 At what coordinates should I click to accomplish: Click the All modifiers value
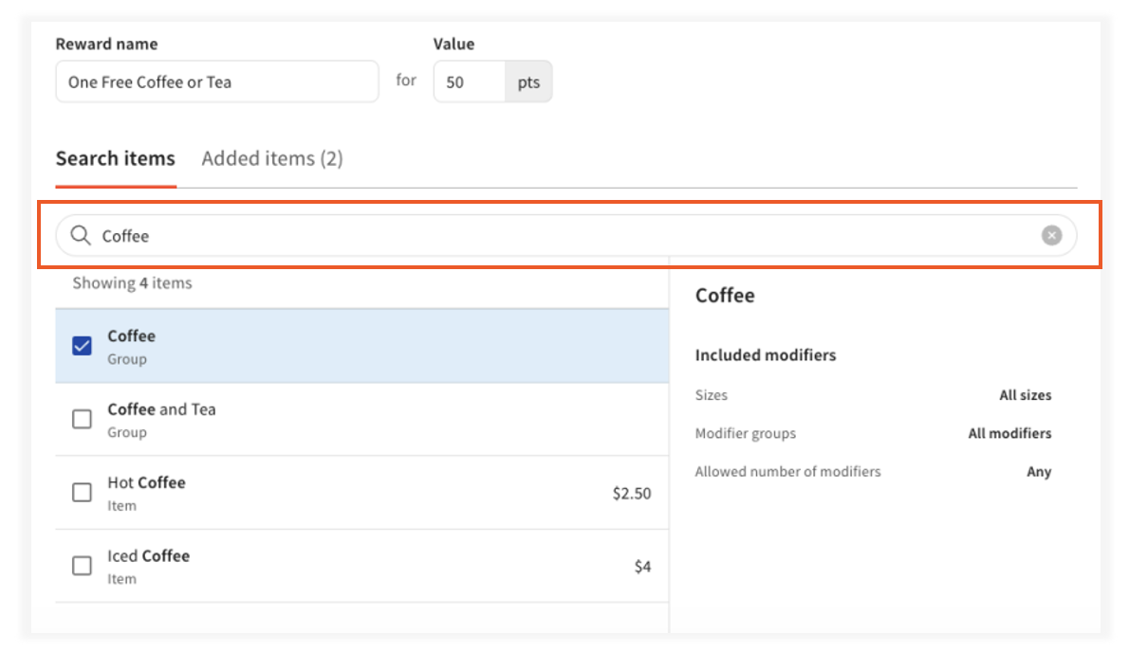(x=1009, y=433)
